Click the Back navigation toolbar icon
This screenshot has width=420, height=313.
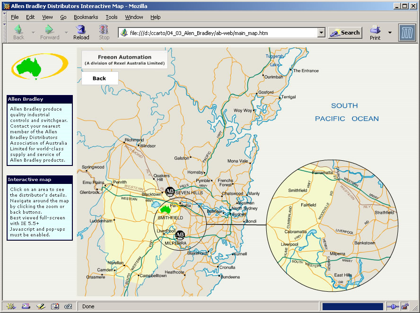tap(18, 33)
